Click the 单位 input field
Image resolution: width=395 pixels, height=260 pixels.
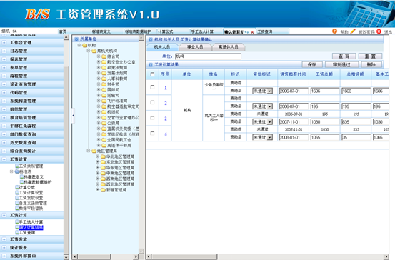[x=208, y=56]
